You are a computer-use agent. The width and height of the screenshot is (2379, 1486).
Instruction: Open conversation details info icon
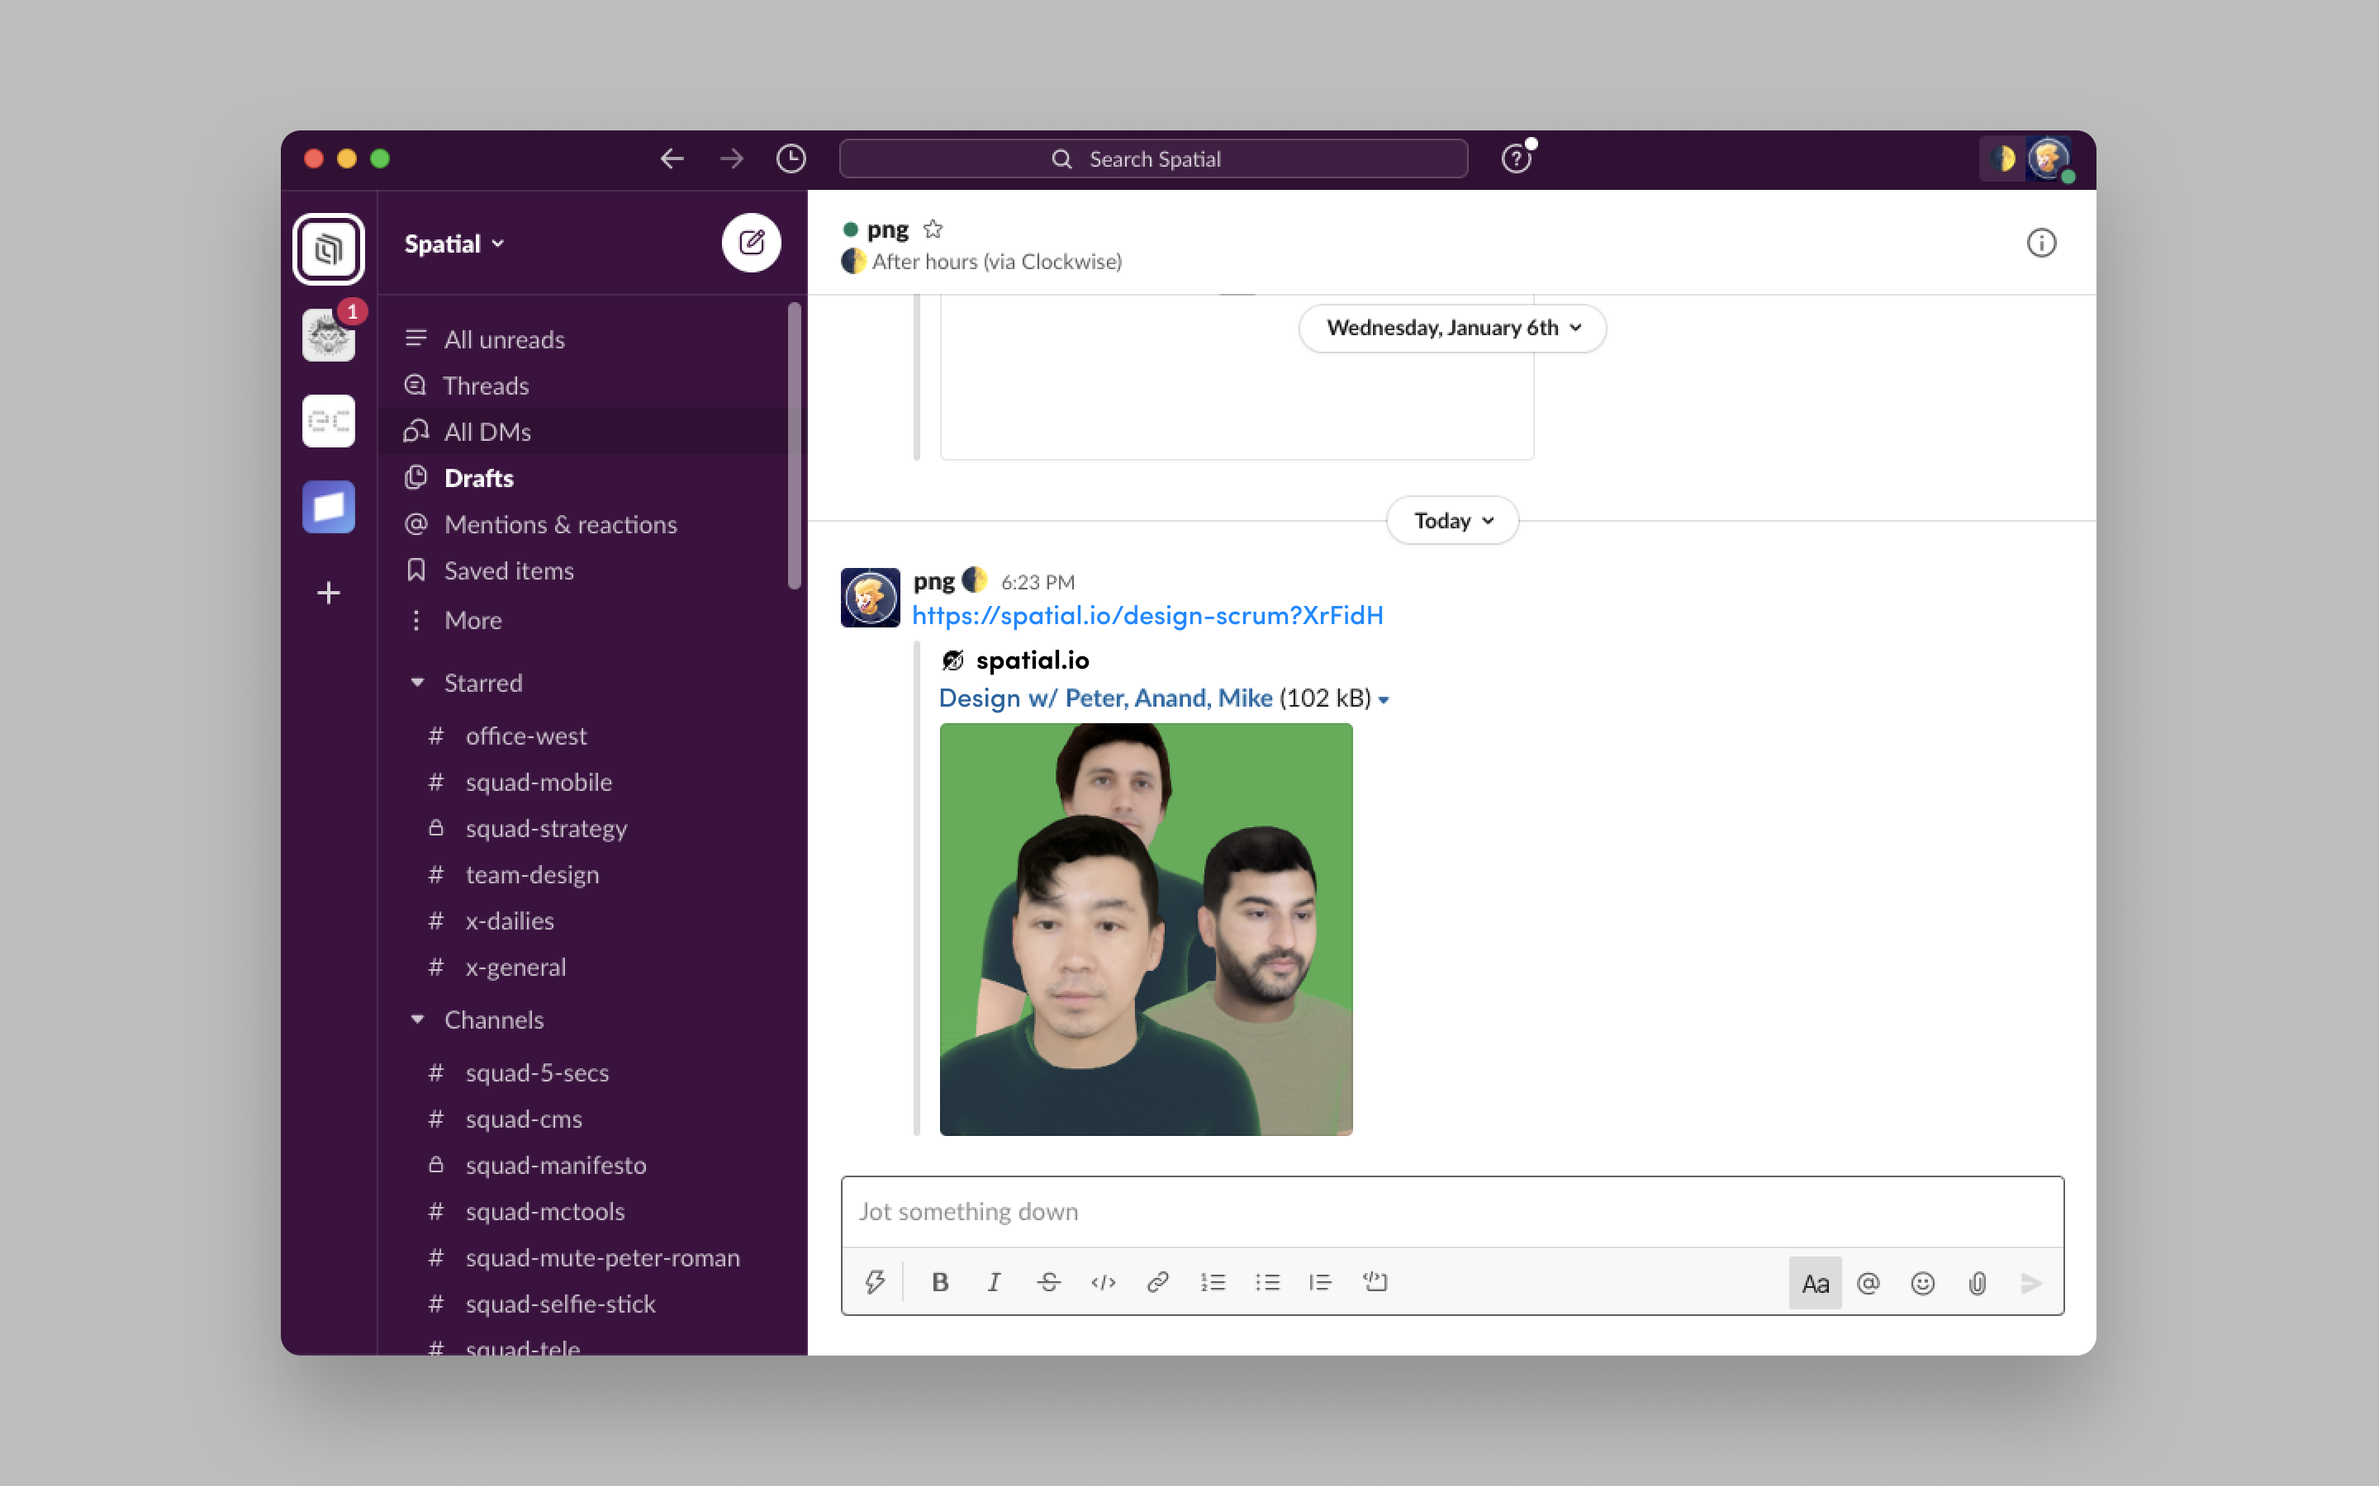point(2041,243)
